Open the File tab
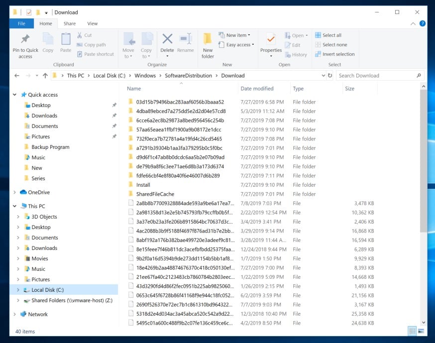This screenshot has height=343, width=435. (21, 23)
